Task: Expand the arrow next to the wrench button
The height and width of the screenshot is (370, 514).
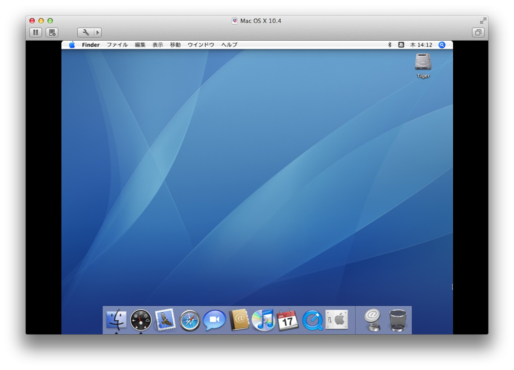Action: click(98, 33)
